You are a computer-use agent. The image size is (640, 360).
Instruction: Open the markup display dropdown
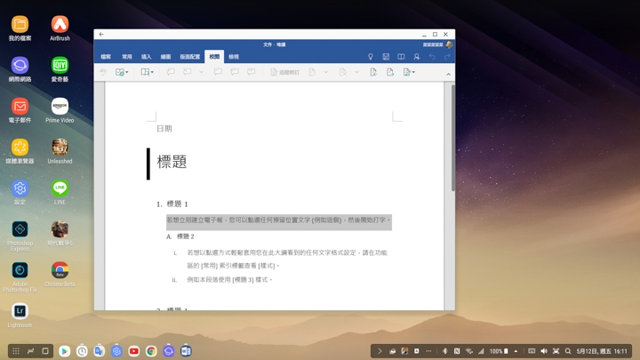[x=409, y=72]
